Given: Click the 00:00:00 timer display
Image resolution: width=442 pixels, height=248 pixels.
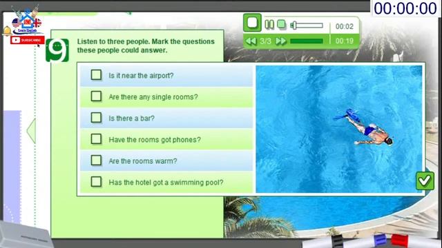Looking at the screenshot, I should [x=405, y=8].
